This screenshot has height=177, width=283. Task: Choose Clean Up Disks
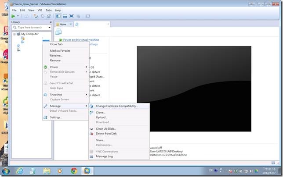click(106, 129)
